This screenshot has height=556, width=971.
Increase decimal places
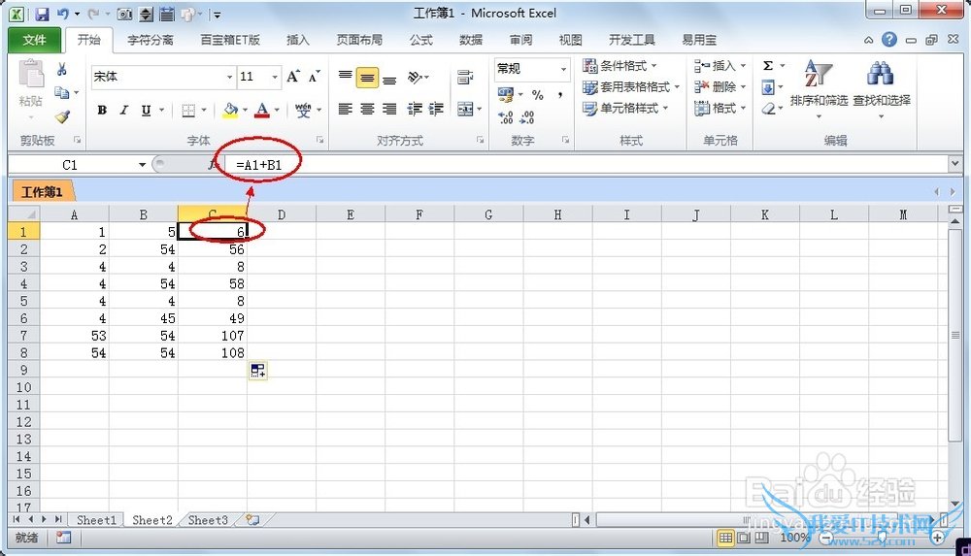(505, 116)
